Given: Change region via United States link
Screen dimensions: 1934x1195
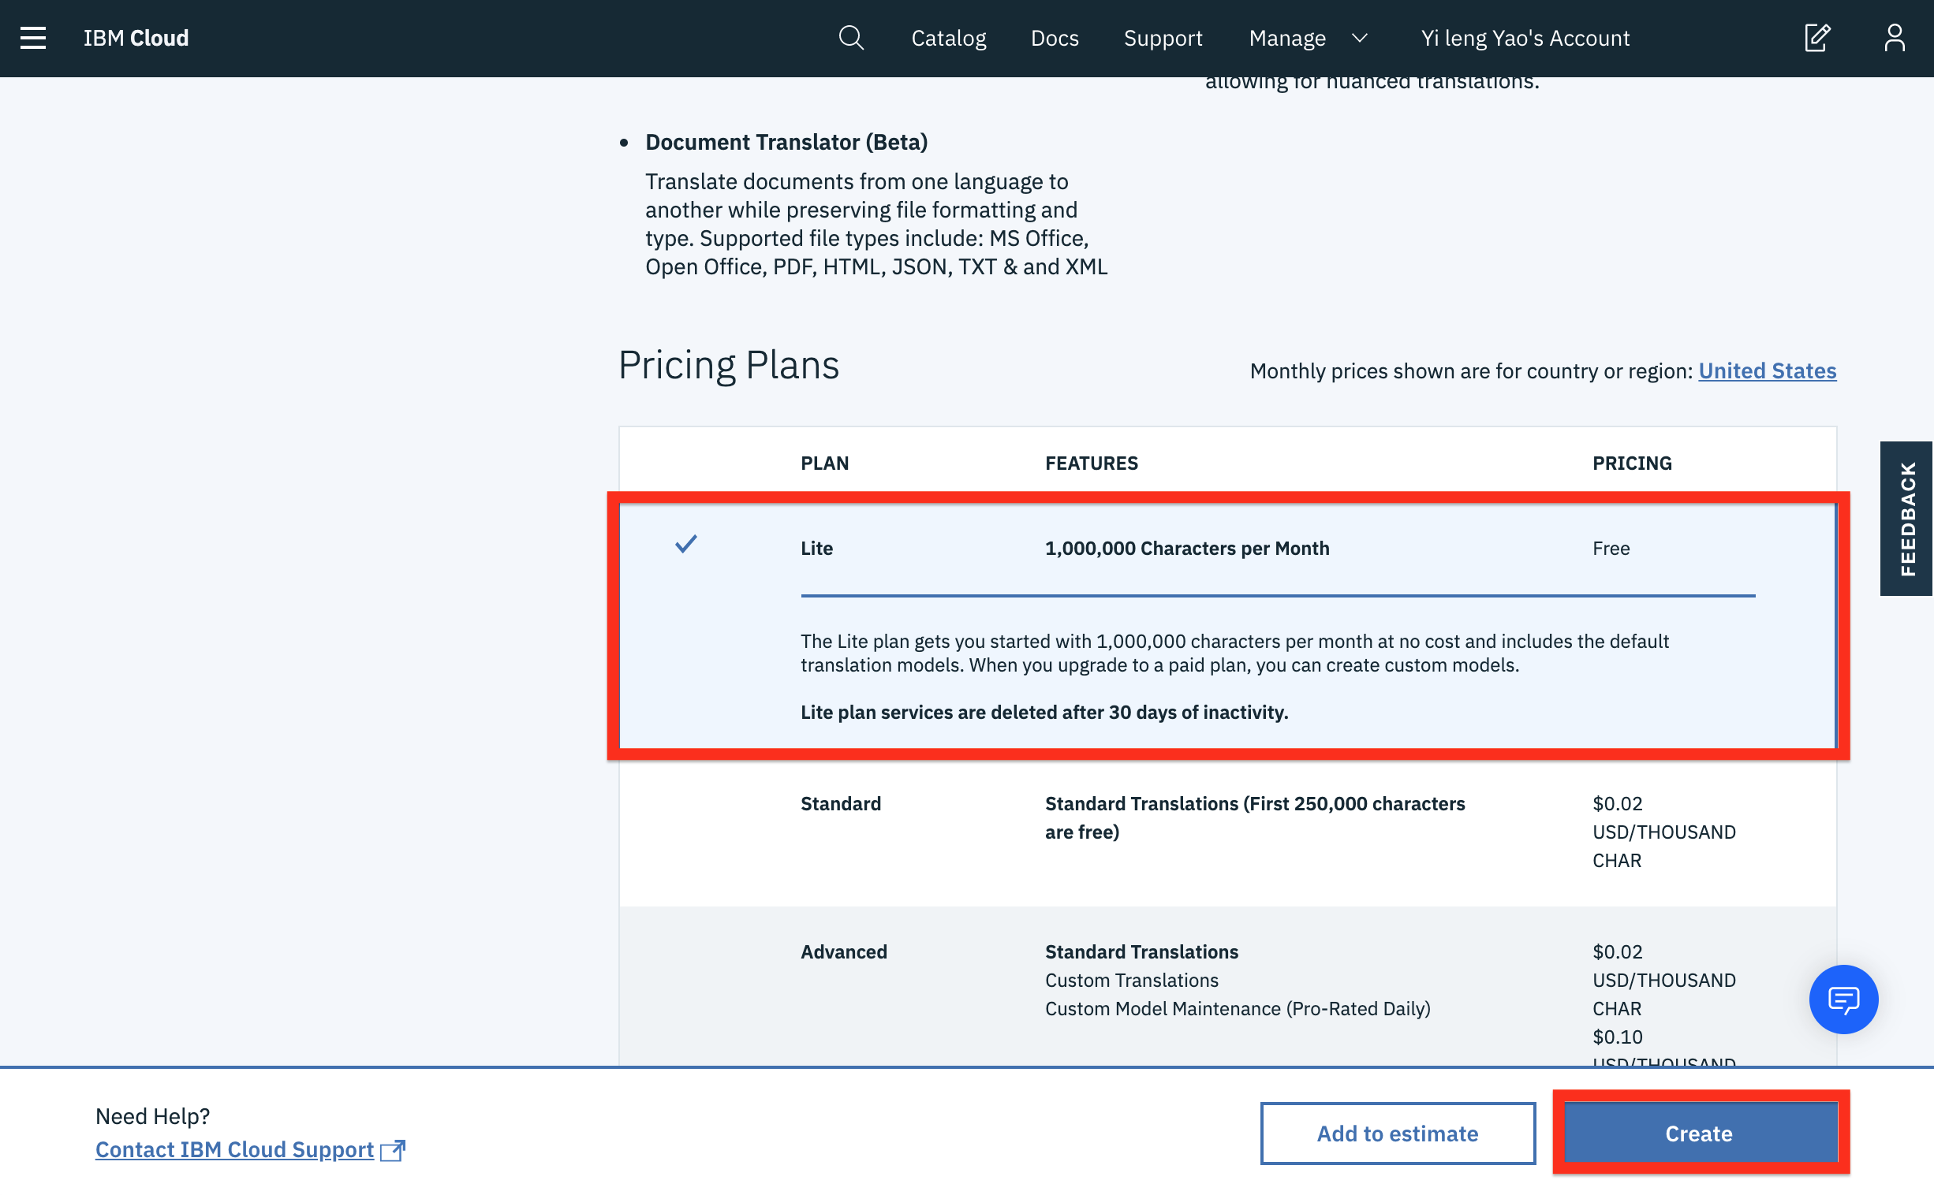Looking at the screenshot, I should [x=1766, y=370].
